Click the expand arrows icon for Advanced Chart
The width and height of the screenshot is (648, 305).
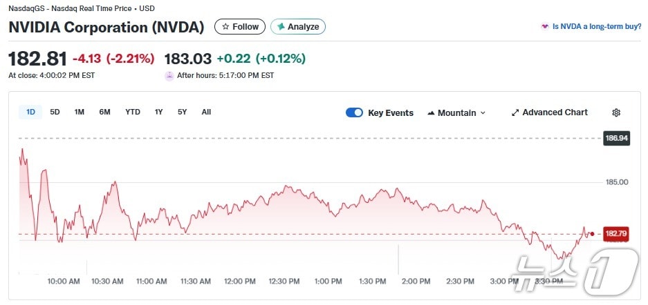(515, 112)
